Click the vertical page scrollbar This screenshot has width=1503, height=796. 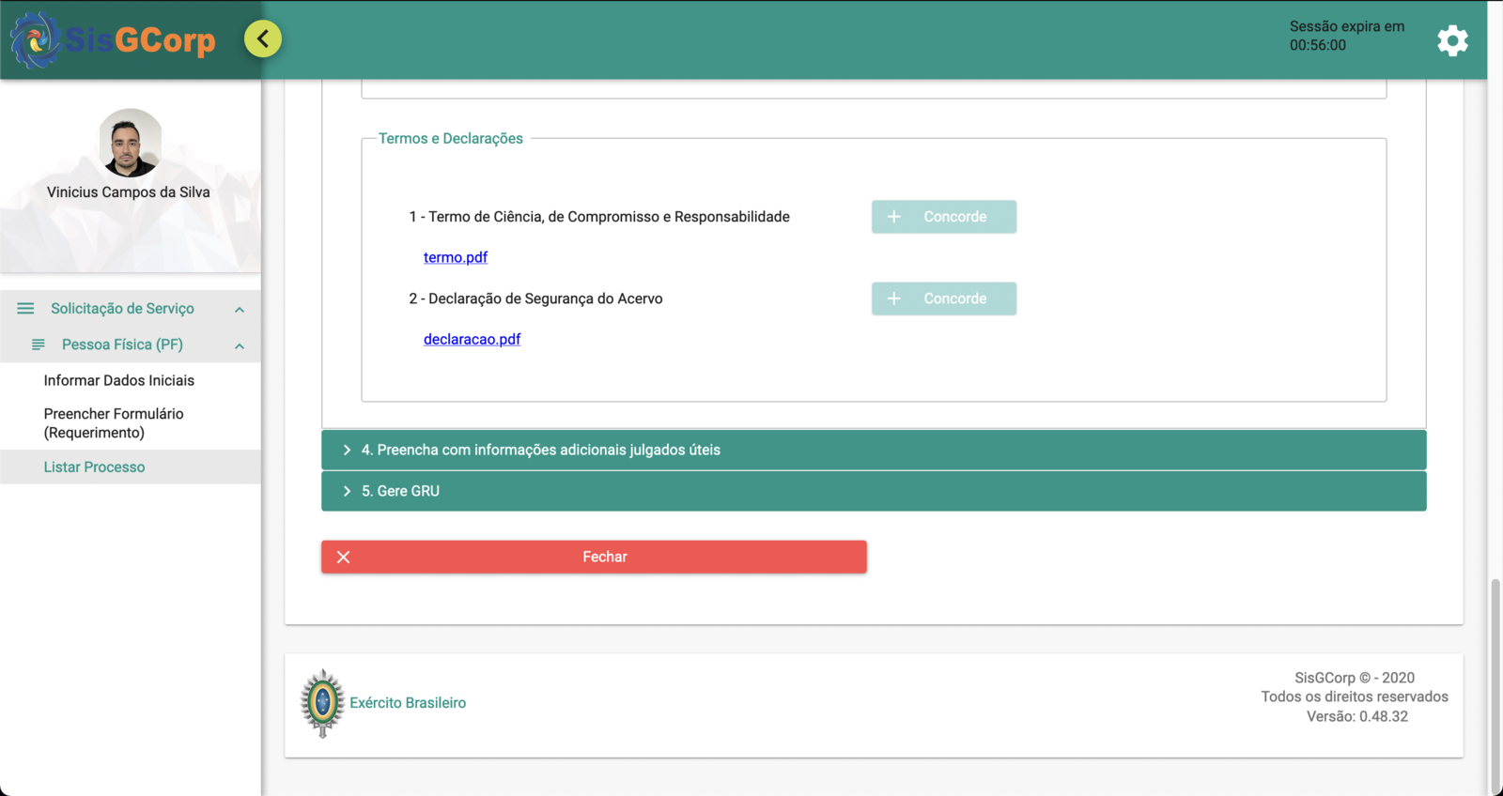pyautogui.click(x=1495, y=685)
